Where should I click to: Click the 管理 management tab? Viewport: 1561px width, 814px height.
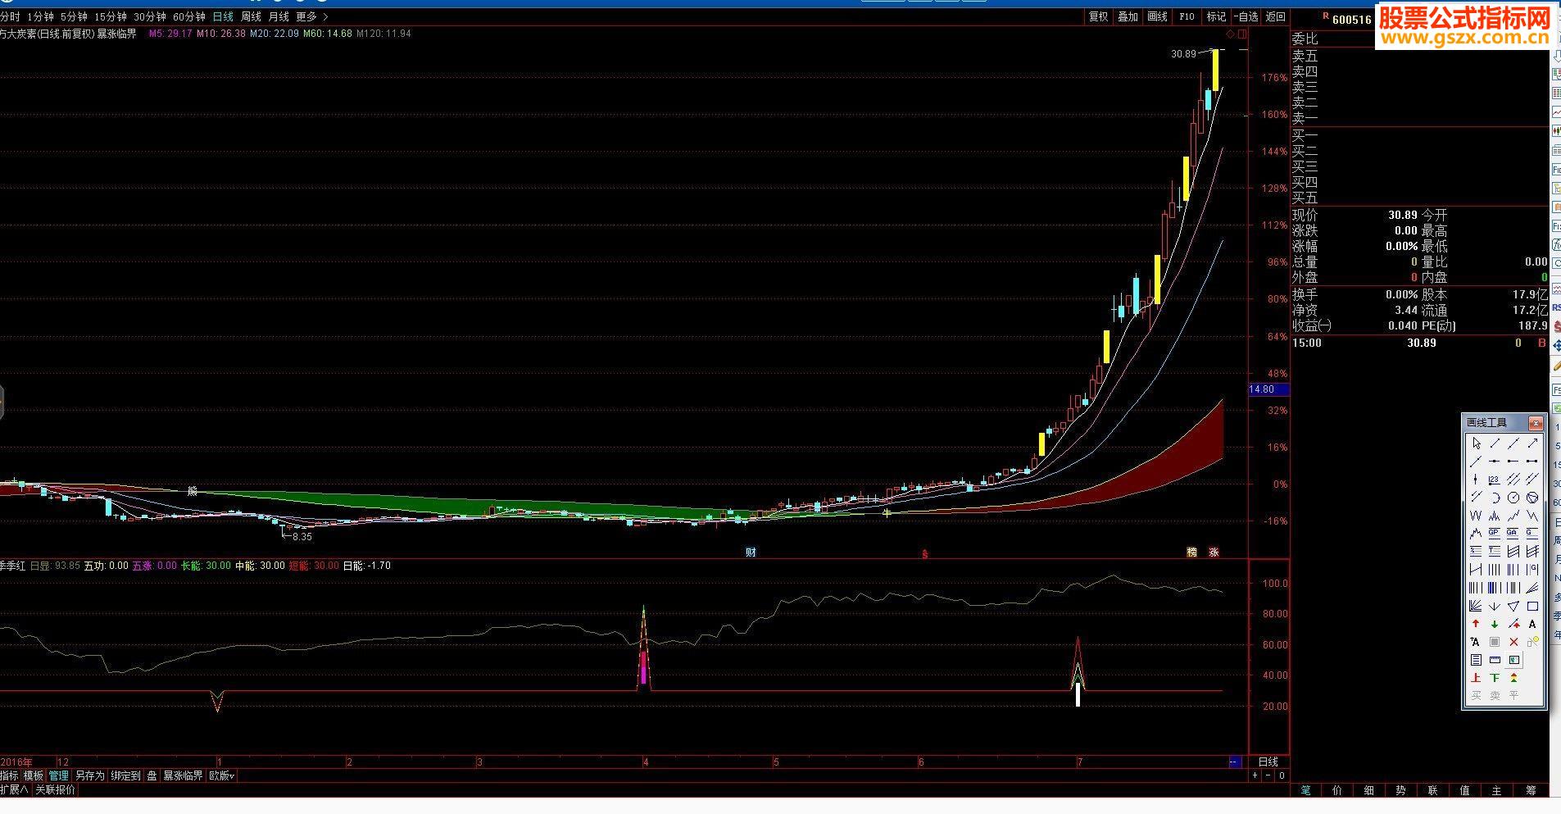tap(58, 775)
